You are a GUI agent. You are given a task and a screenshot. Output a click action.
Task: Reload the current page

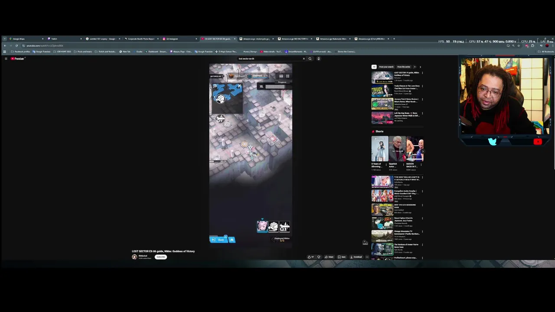tap(16, 45)
